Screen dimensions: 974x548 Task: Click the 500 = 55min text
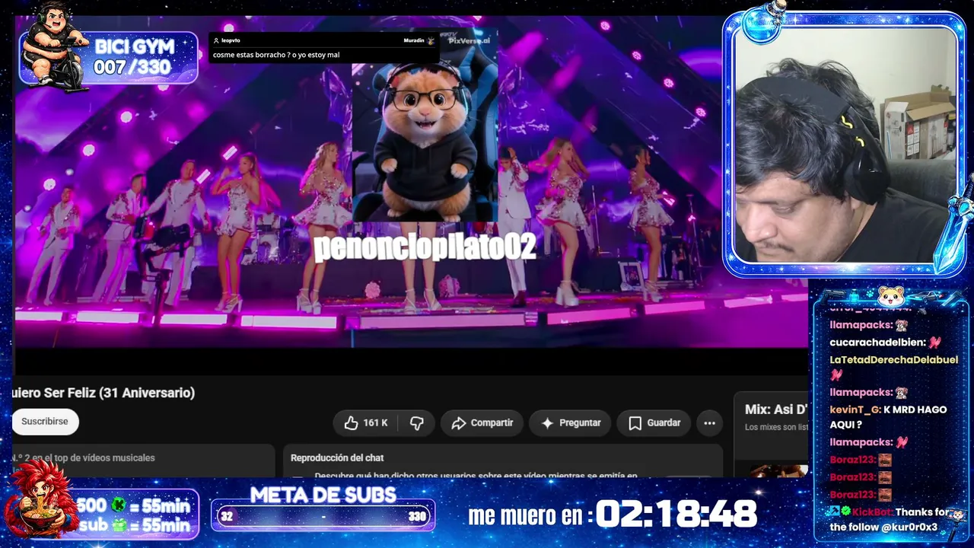pyautogui.click(x=134, y=505)
